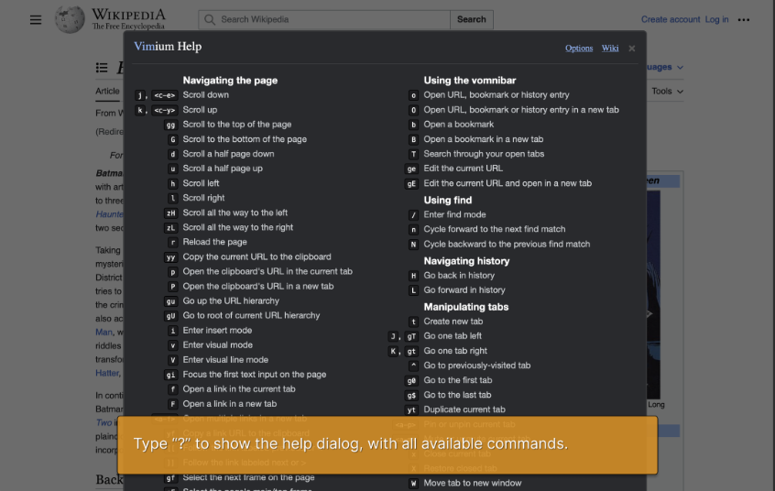This screenshot has width=775, height=491.
Task: Click the 'Scroll all the way to the left' entry
Action: point(235,213)
